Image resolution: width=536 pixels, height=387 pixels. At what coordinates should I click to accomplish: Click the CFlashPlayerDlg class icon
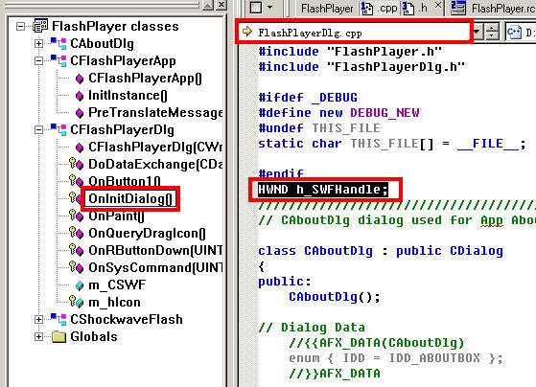(x=58, y=129)
